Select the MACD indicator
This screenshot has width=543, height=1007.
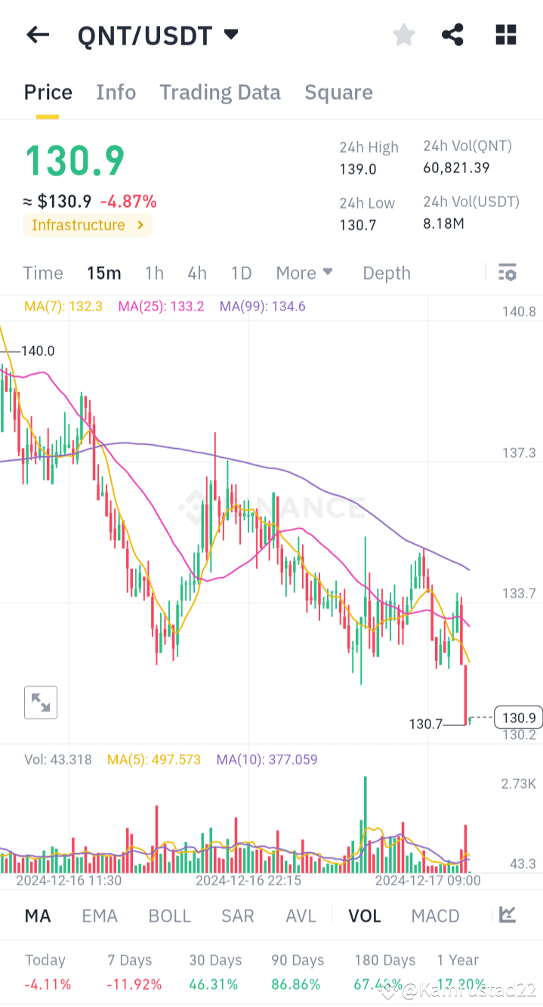click(x=435, y=915)
